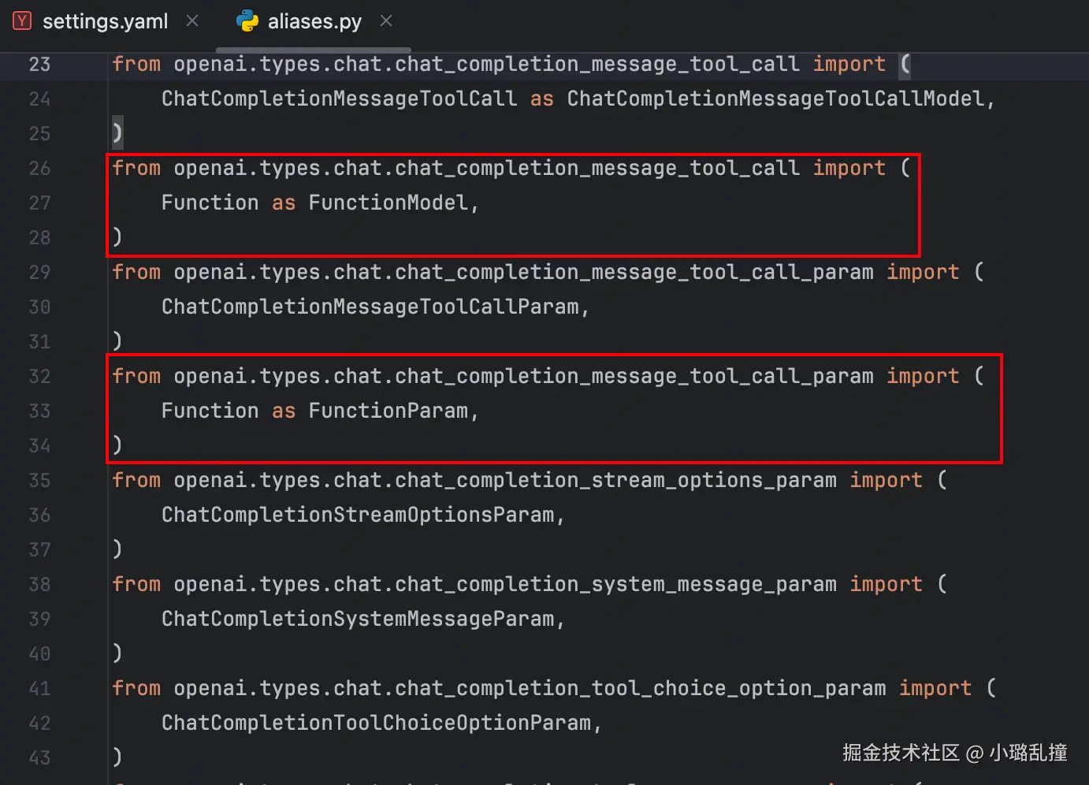Click the highlighted opening parenthesis on line 23
Image resolution: width=1089 pixels, height=785 pixels.
coord(905,64)
